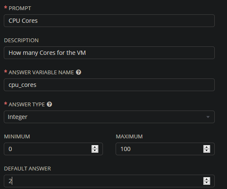Increase Minimum value with up arrow
Screen dimensions: 227x189
(95, 147)
